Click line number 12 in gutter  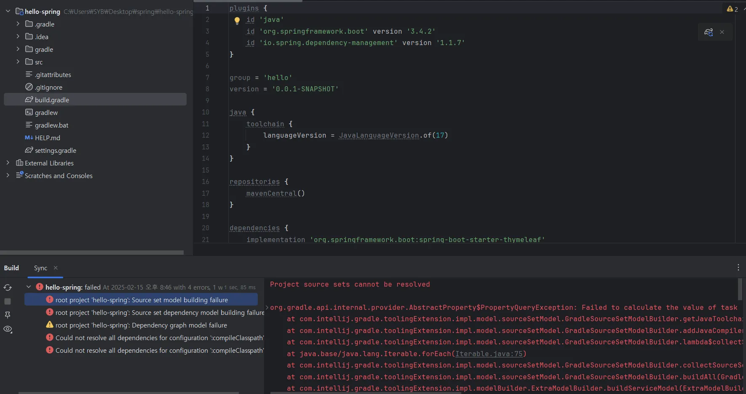[206, 135]
